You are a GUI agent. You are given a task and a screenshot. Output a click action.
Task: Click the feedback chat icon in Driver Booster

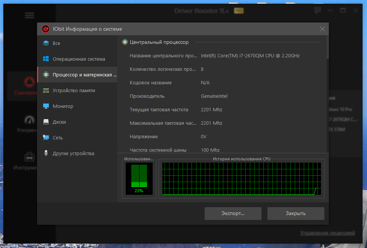point(318,10)
